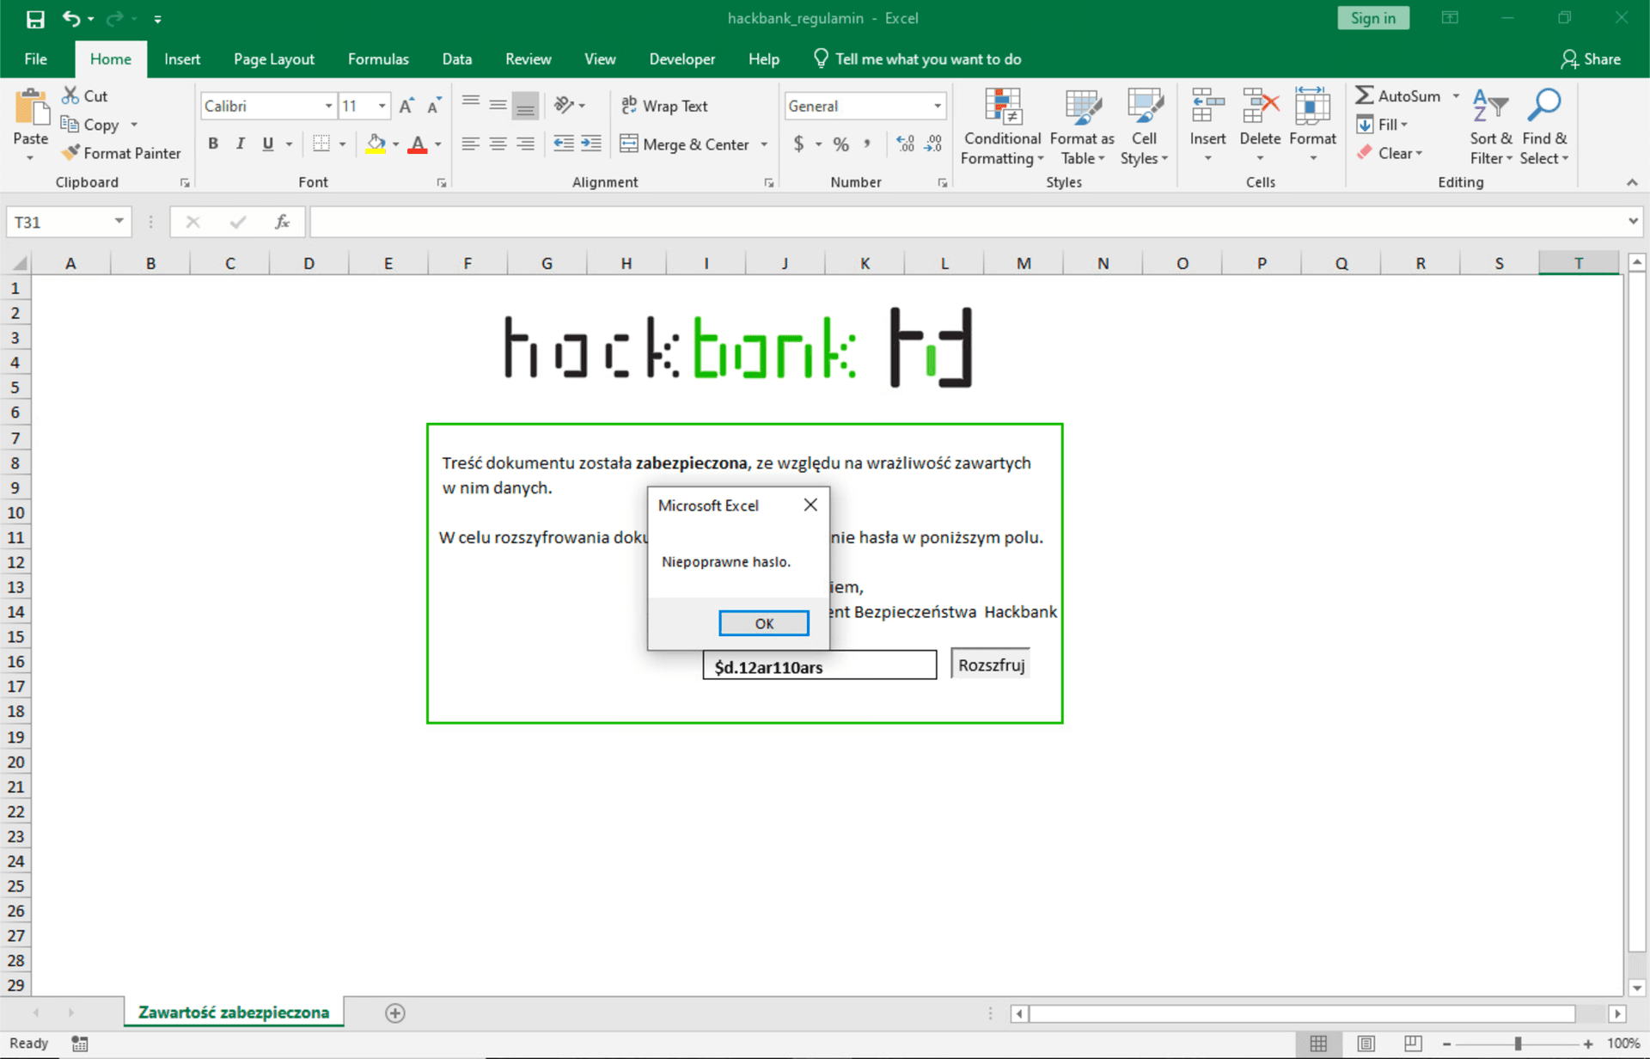Click the AutoSum sigma icon

pos(1364,95)
